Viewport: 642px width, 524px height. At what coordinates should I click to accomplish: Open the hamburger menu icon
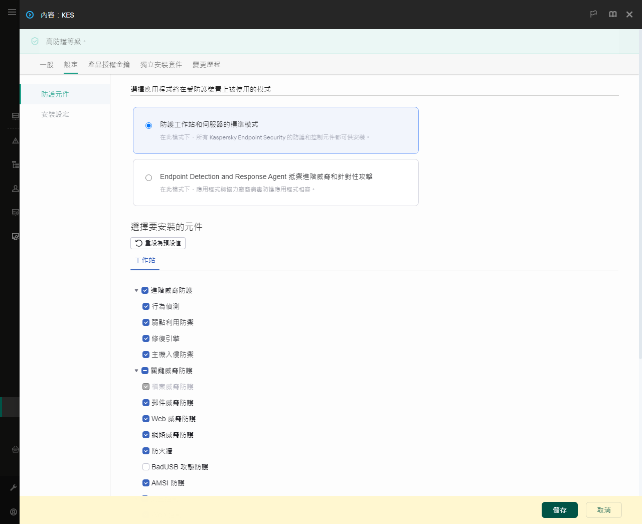pos(12,12)
